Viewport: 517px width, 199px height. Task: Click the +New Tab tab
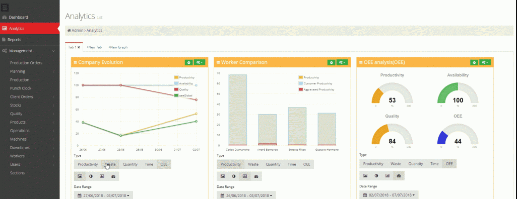pyautogui.click(x=94, y=47)
